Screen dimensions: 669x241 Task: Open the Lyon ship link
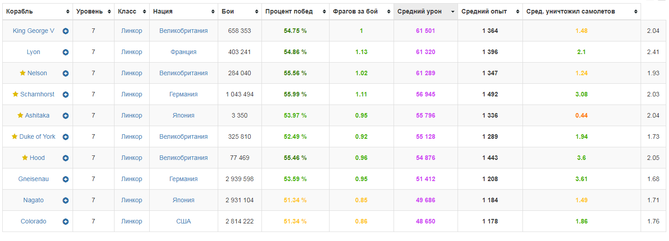33,52
